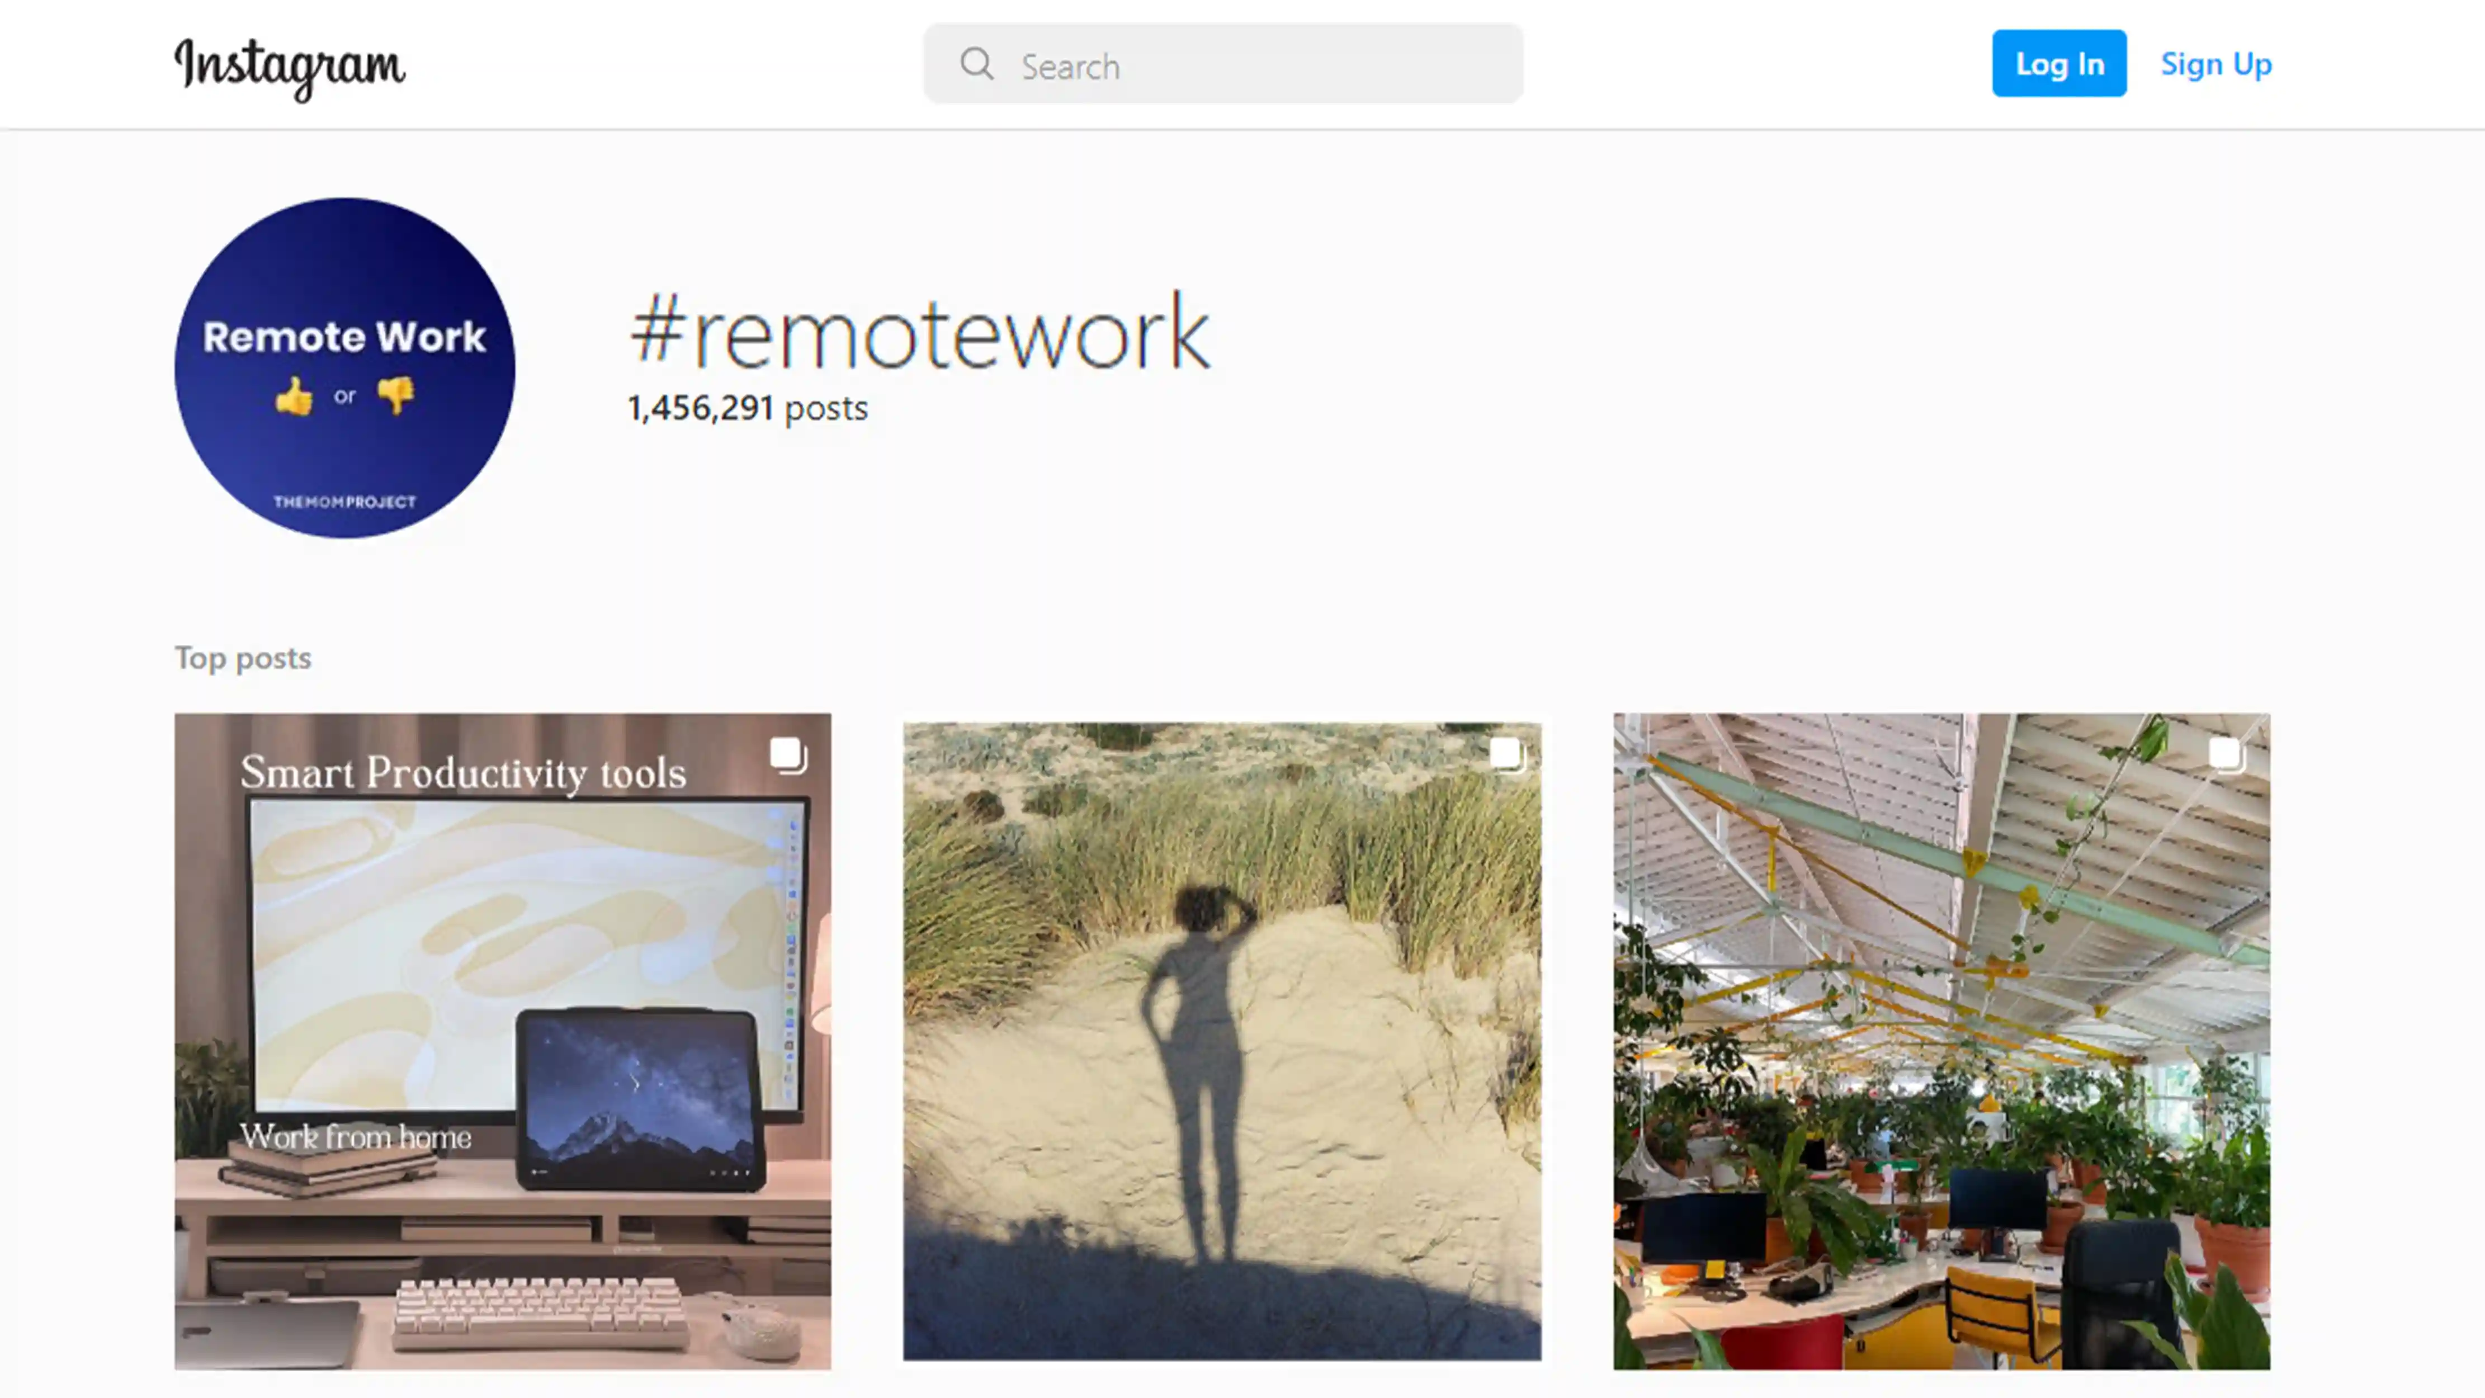Image resolution: width=2485 pixels, height=1398 pixels.
Task: Open the plant-filled office post
Action: (x=1941, y=1042)
